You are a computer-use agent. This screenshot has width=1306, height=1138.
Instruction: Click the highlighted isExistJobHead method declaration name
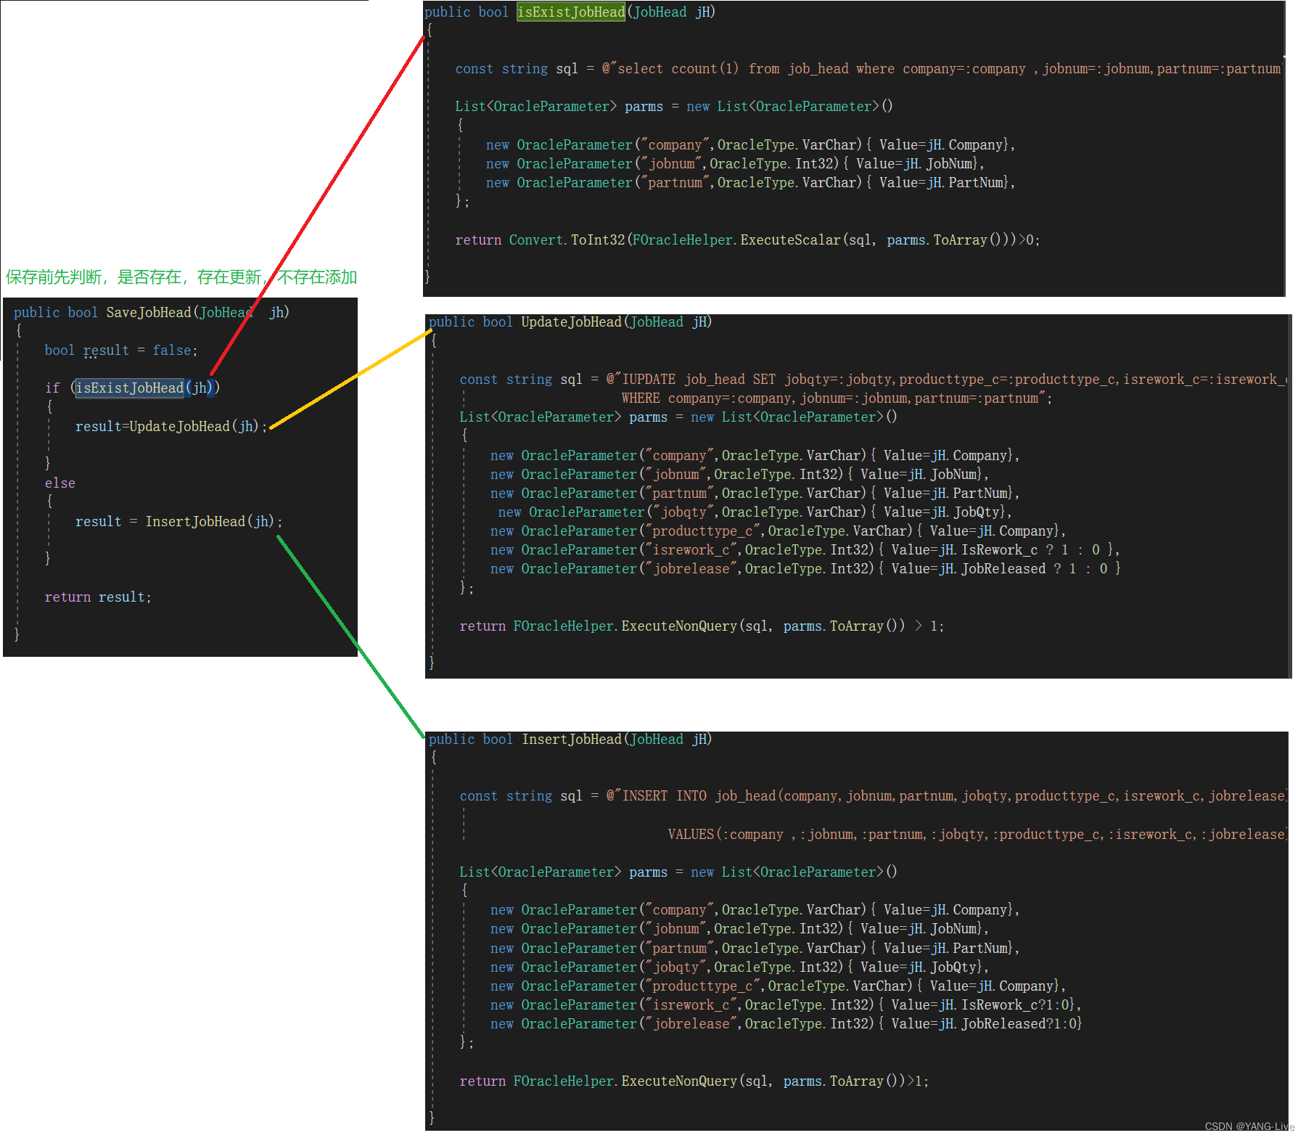[x=570, y=12]
